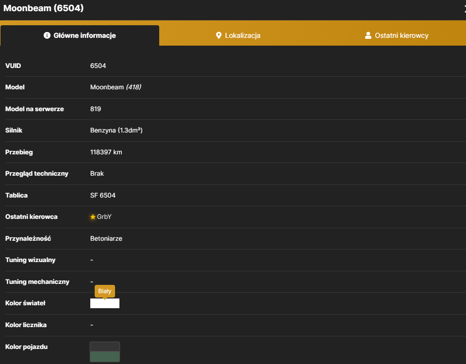466x364 pixels.
Task: Select mileage value 118397 km
Action: pos(106,152)
